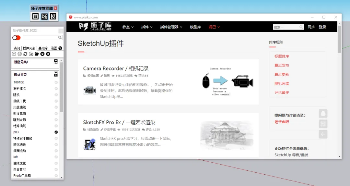The width and height of the screenshot is (350, 186).
Task: Click the Camera Recorder small camera thumbnail
Action: click(x=90, y=91)
